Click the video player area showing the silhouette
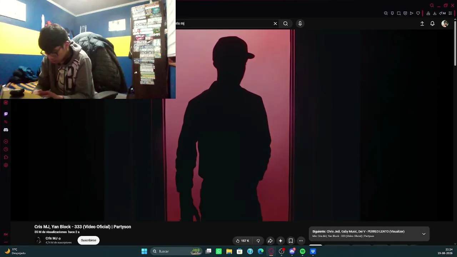The height and width of the screenshot is (257, 457). point(232,125)
